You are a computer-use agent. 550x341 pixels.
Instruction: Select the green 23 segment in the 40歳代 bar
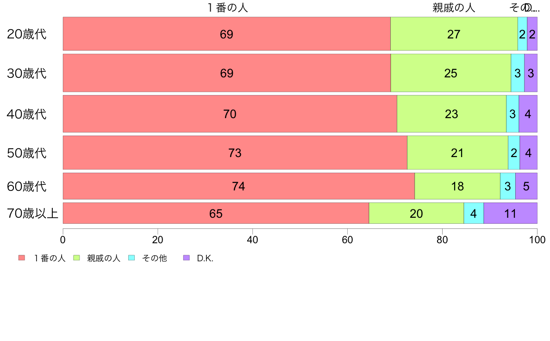(451, 114)
